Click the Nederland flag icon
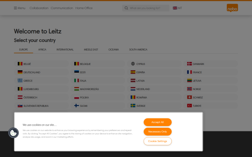Screen dimensions: 252x157 pos(133,89)
